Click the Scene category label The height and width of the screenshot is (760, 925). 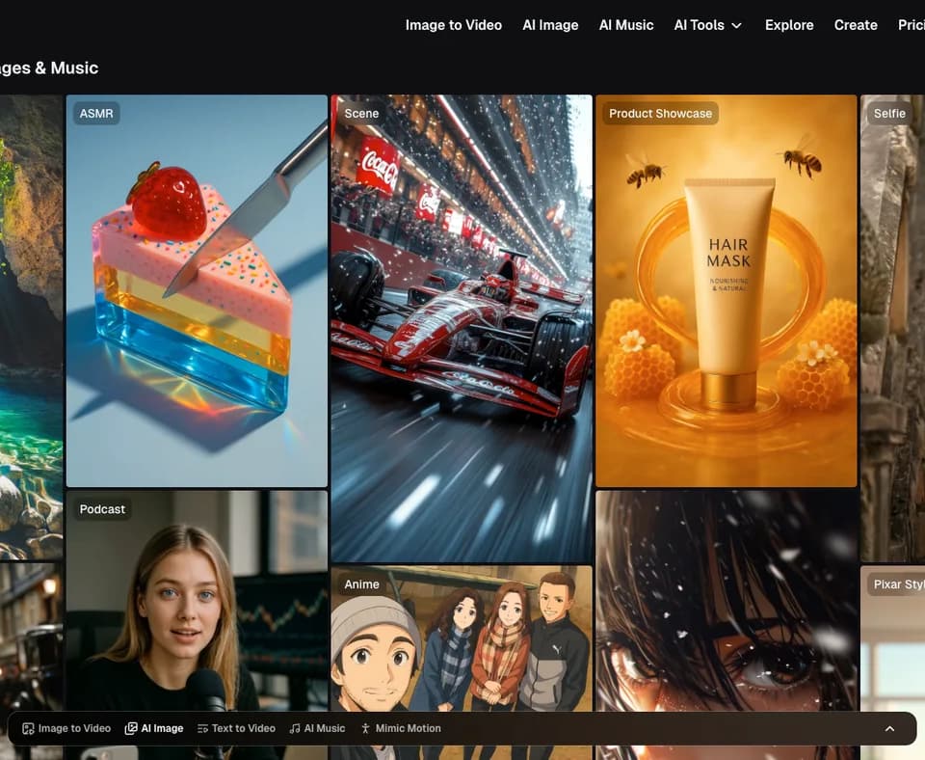click(x=361, y=113)
